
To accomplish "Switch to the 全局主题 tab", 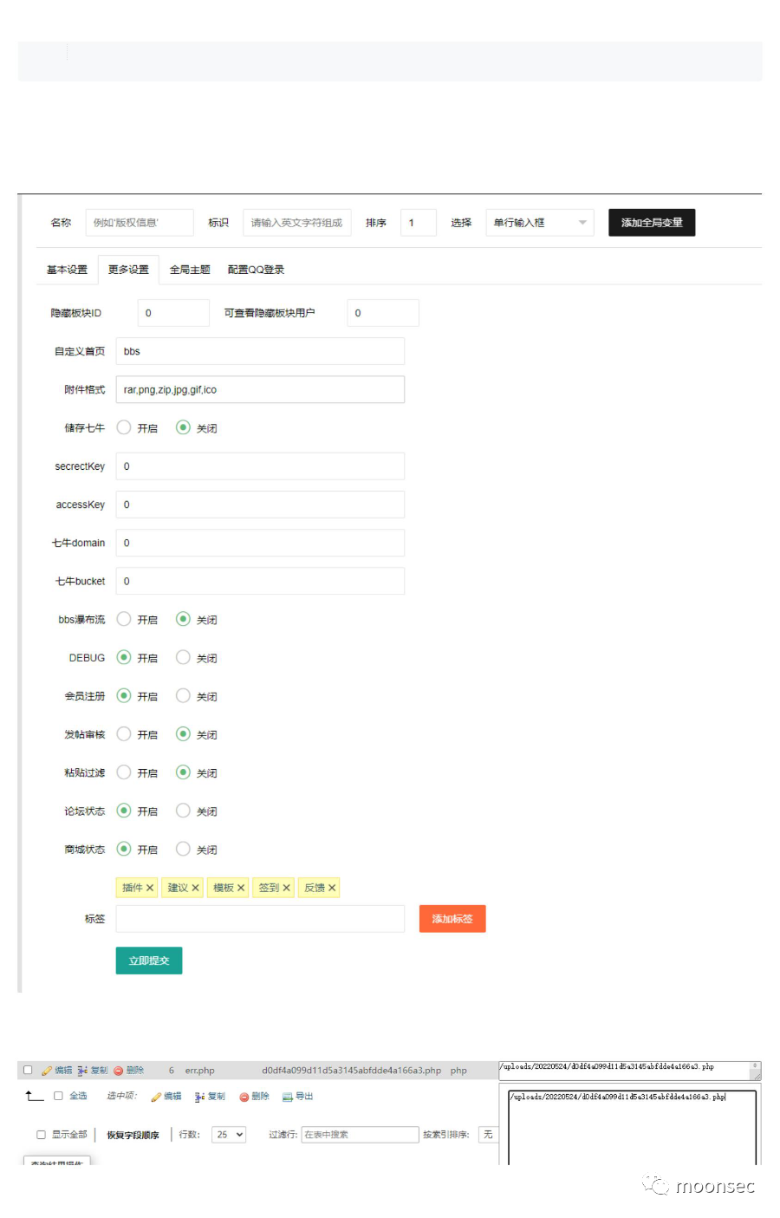I will pyautogui.click(x=190, y=270).
